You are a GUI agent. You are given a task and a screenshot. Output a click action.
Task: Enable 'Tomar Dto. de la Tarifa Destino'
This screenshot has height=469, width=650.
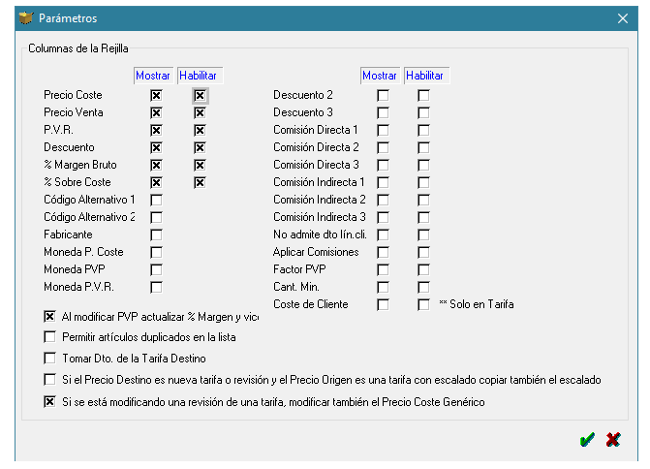(x=49, y=358)
